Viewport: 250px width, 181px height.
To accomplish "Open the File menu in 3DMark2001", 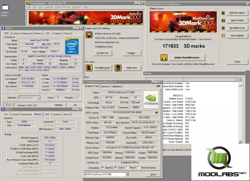I will tap(29, 7).
